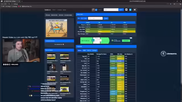The width and height of the screenshot is (182, 102).
Task: Open the first dropdown menu beside TANKS.GG
Action: point(54,10)
